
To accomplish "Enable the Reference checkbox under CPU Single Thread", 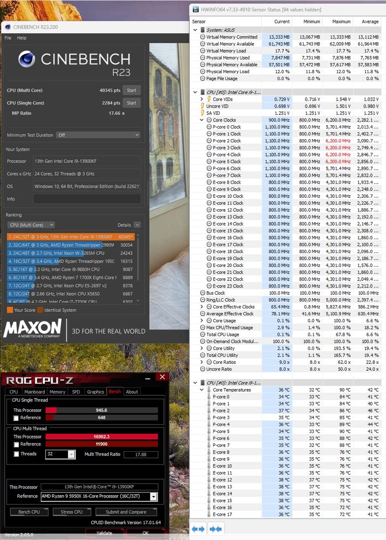I will point(16,418).
